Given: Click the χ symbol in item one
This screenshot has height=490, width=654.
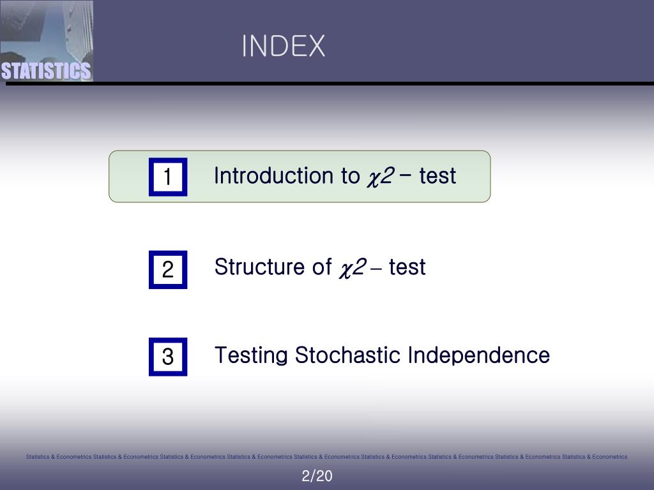Looking at the screenshot, I should (x=373, y=178).
